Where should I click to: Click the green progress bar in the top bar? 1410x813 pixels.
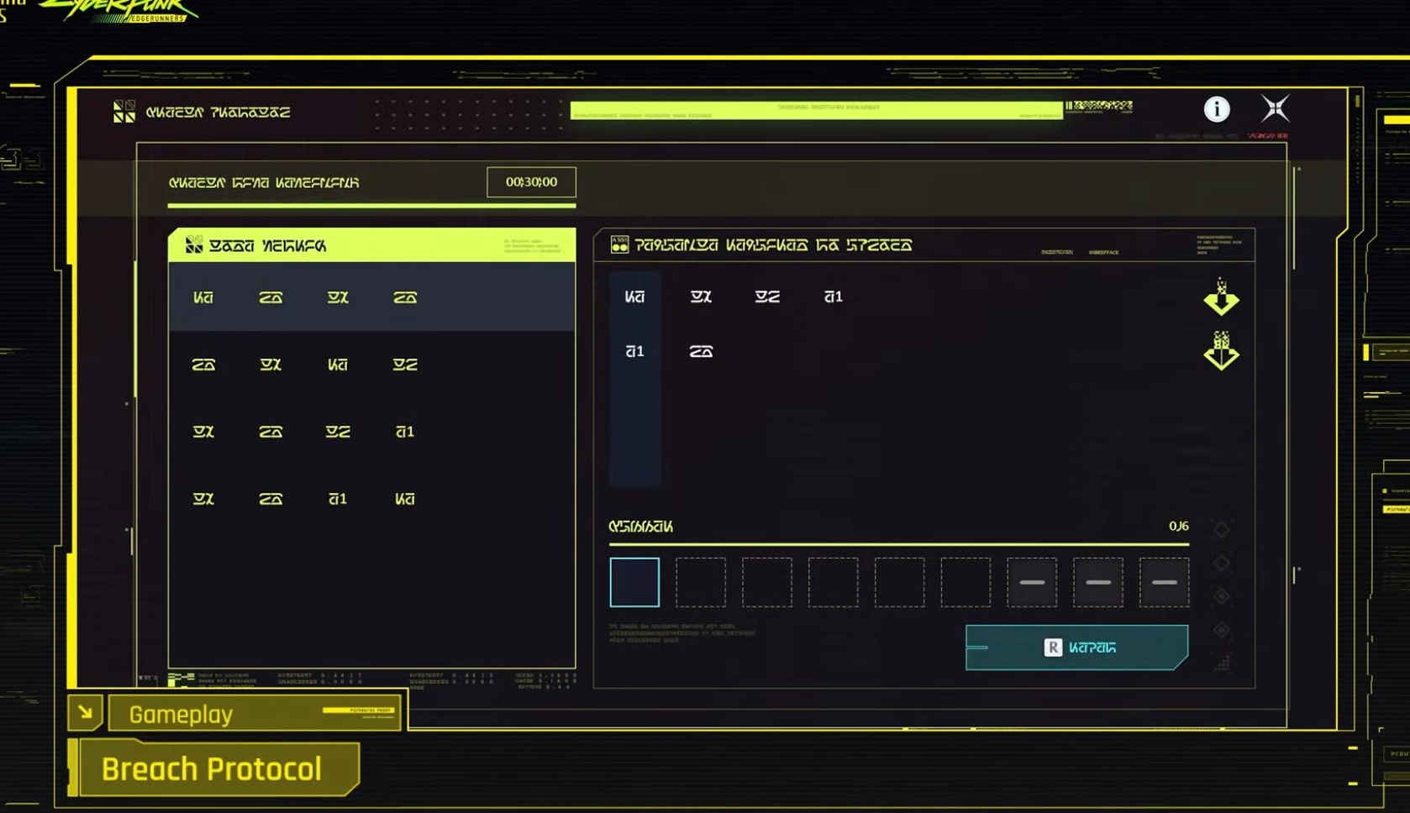click(817, 110)
